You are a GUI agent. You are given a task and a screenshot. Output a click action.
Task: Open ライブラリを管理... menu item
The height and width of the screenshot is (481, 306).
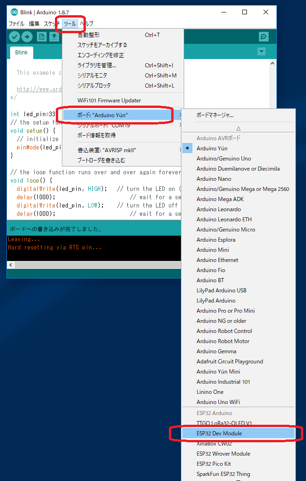tap(123, 65)
